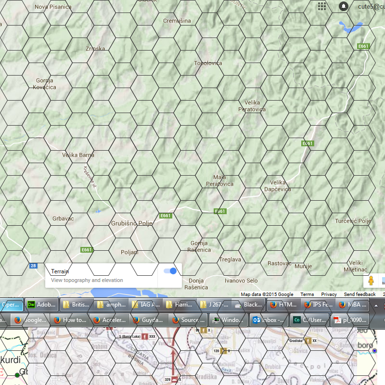The height and width of the screenshot is (385, 385).
Task: Select the Cremušina place label
Action: tap(177, 21)
